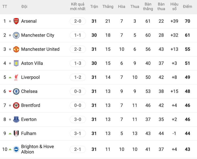Open Chelsea's 0-3 latest result badge

click(78, 92)
